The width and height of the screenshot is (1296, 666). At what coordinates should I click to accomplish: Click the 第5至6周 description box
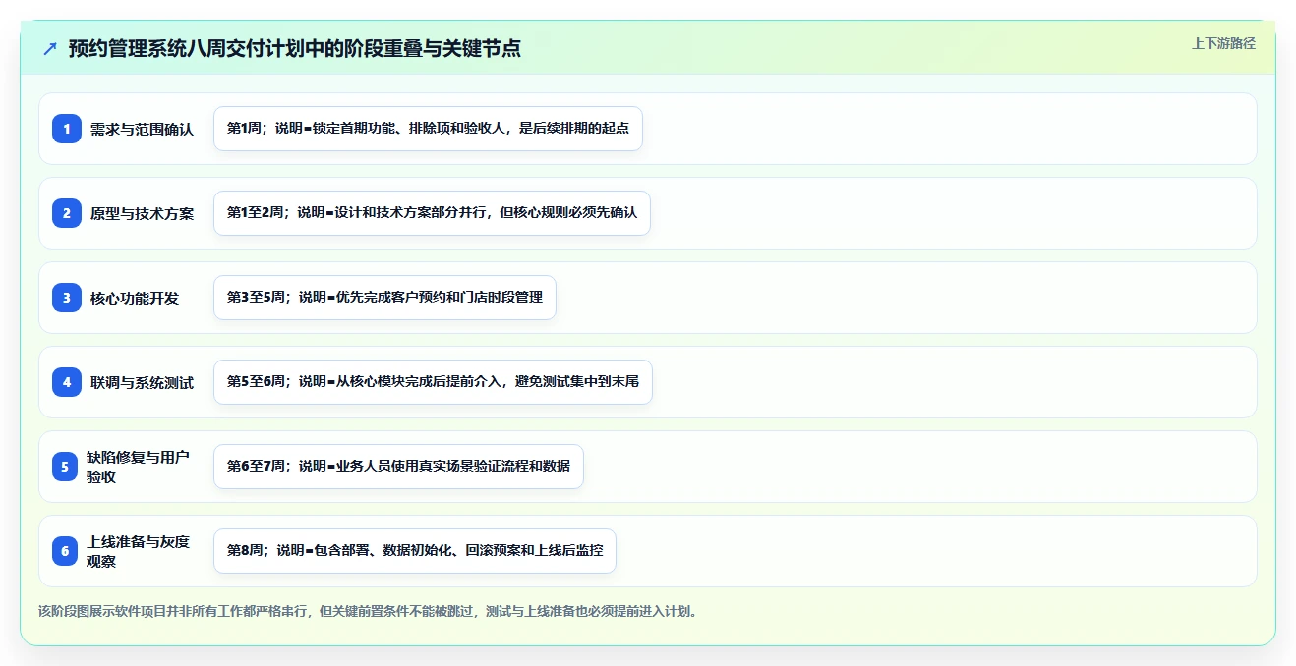433,382
